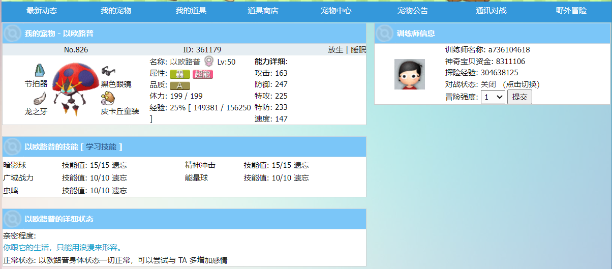
Task: Forget the 虫鸣 skill
Action: (119, 191)
